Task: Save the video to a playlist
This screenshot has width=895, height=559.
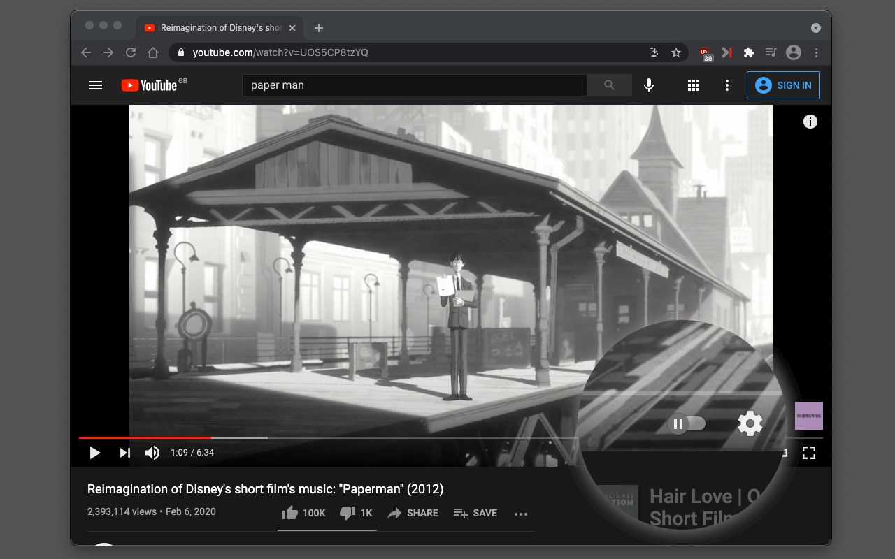Action: coord(475,513)
